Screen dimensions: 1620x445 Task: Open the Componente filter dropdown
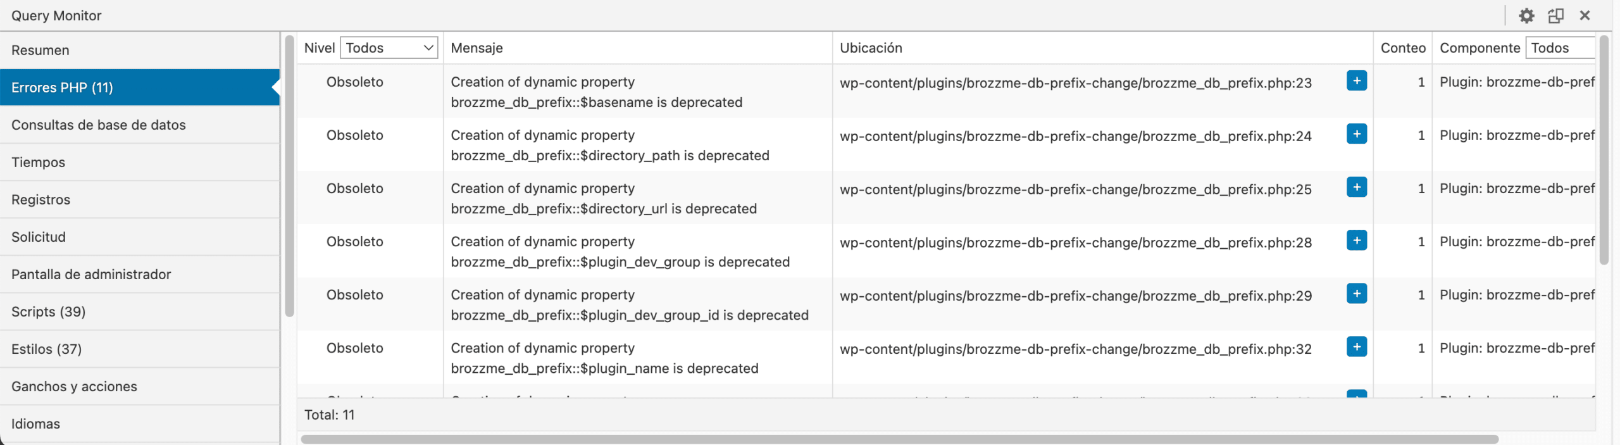pyautogui.click(x=1560, y=48)
